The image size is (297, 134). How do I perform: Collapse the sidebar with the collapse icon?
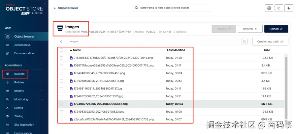45,4
